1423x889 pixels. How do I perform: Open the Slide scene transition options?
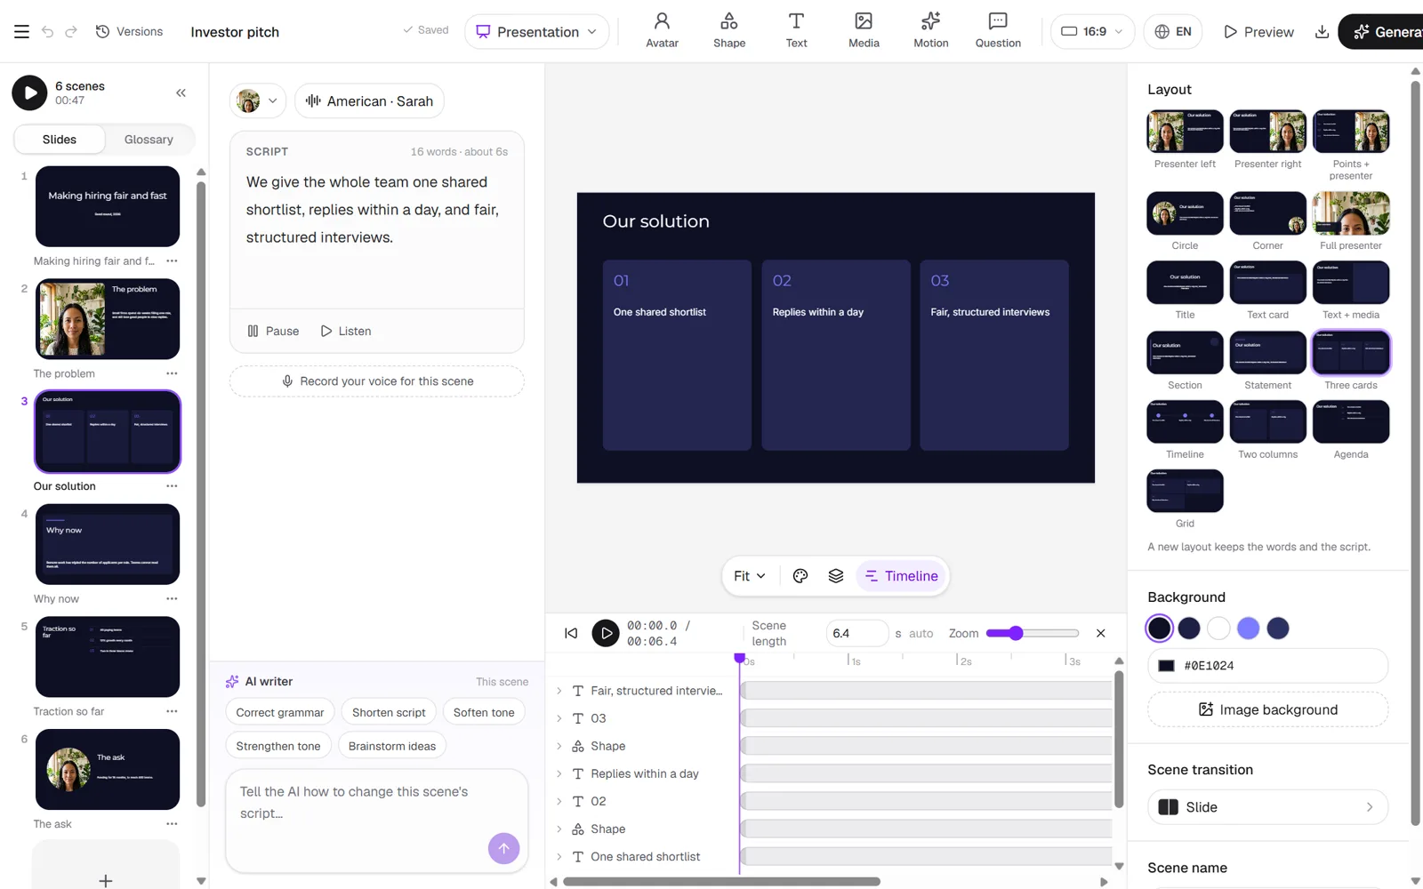pyautogui.click(x=1267, y=807)
